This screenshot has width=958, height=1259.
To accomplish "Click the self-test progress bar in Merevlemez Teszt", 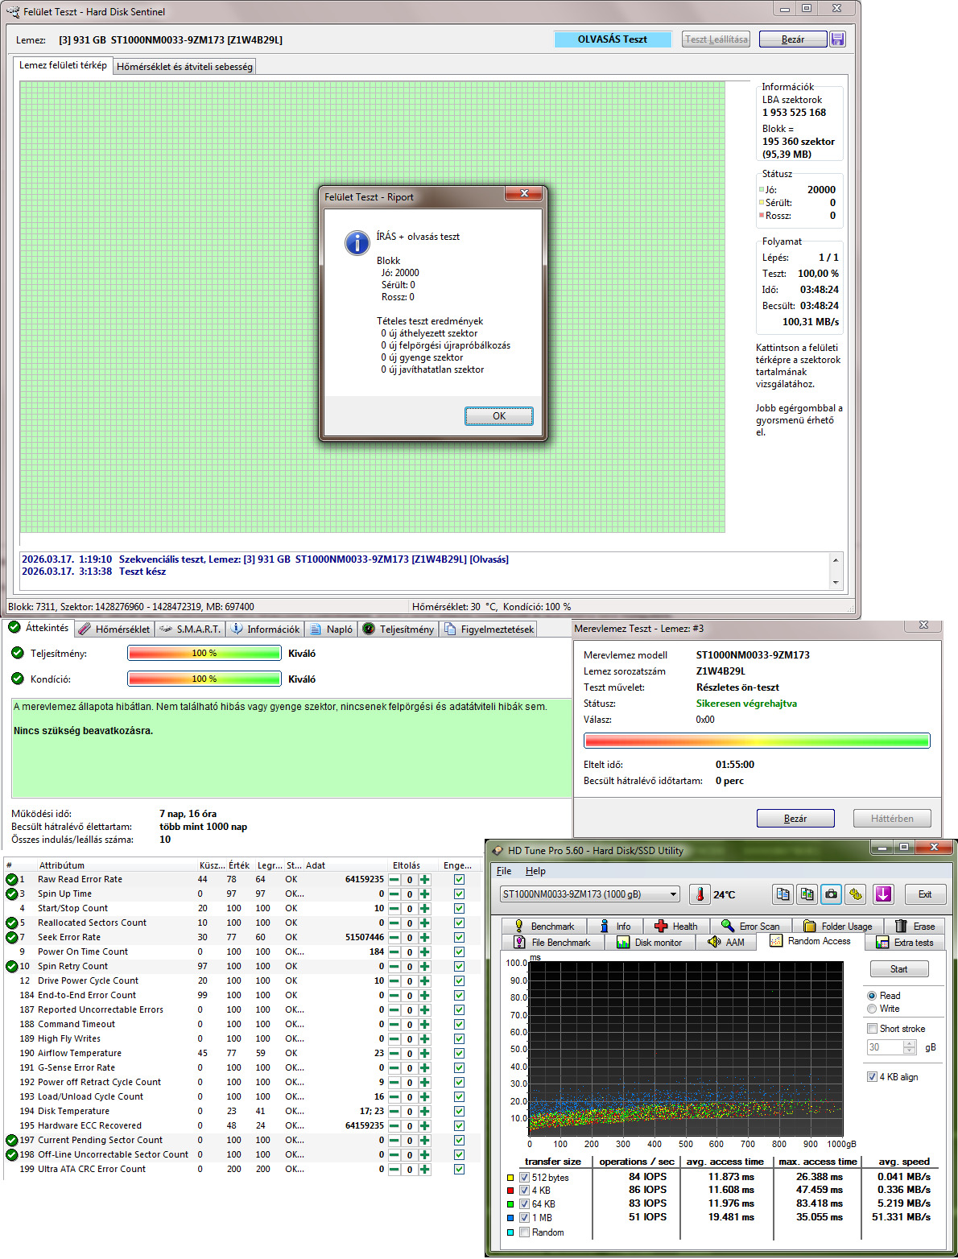I will point(757,741).
